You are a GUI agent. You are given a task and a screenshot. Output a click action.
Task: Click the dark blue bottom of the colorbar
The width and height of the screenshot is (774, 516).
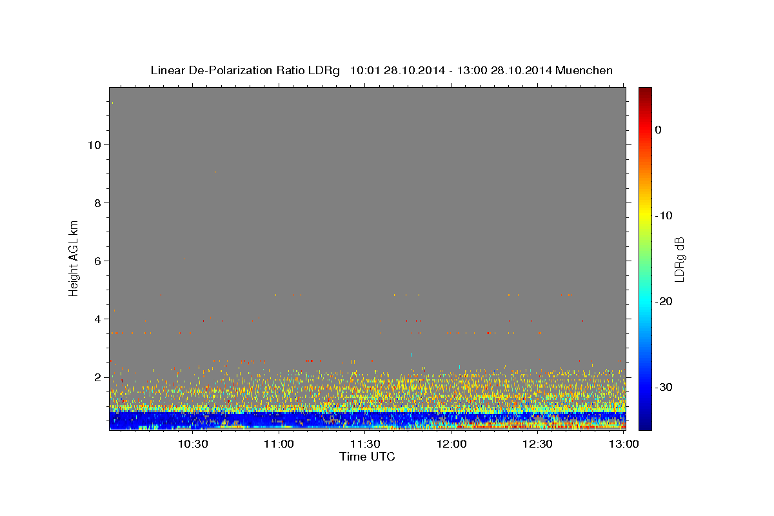click(645, 424)
